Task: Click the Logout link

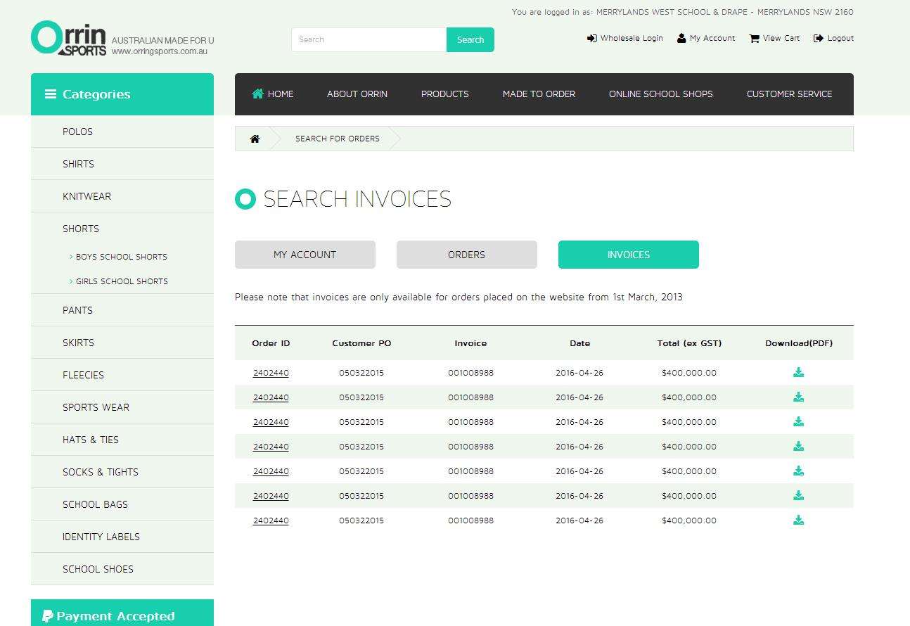Action: click(833, 39)
